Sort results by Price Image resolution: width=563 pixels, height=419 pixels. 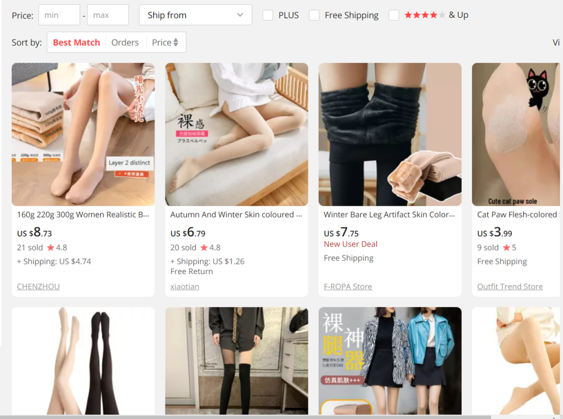[x=165, y=43]
